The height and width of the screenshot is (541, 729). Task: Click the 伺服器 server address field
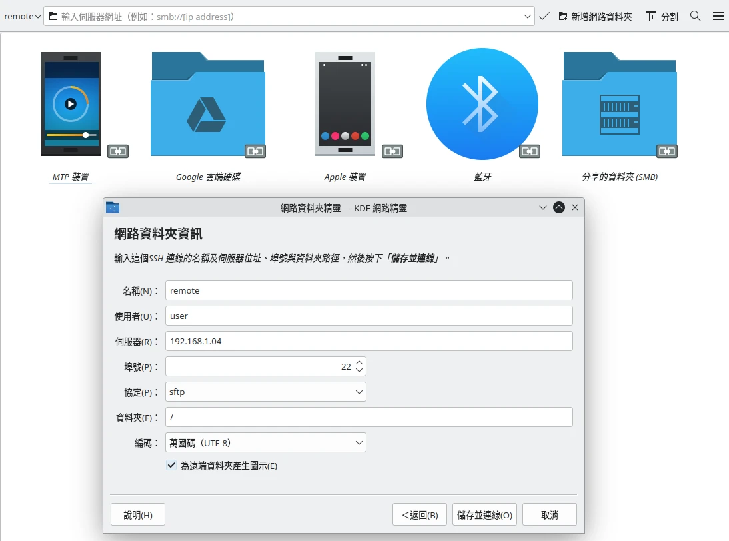(368, 341)
